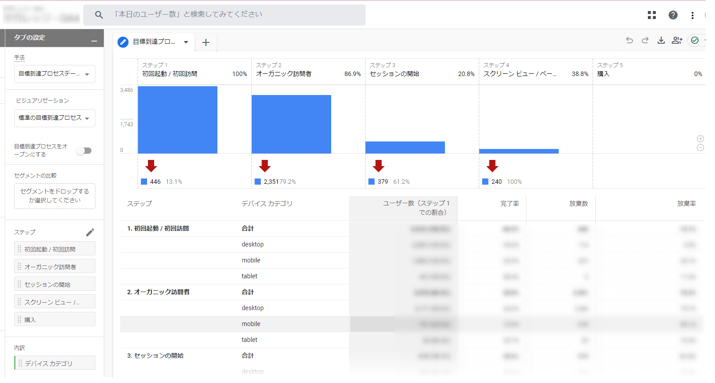Zoom out on the chart
Viewport: 715px width, 383px height.
[700, 148]
